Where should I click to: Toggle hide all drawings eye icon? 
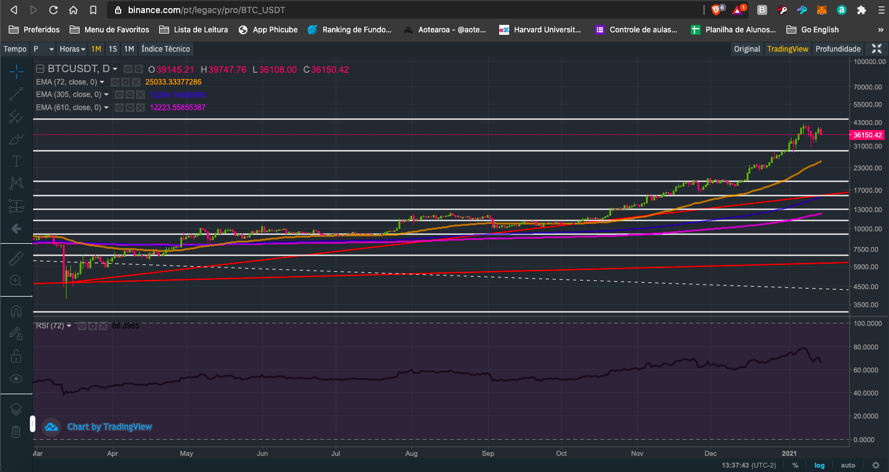coord(17,379)
